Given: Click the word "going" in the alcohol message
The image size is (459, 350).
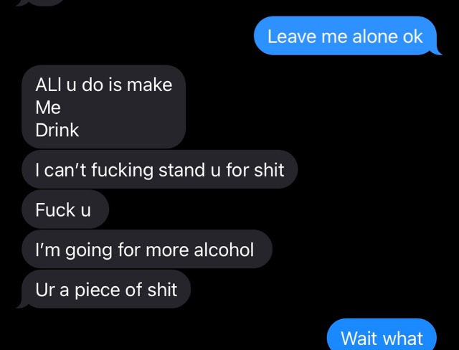Looking at the screenshot, I should 88,250.
